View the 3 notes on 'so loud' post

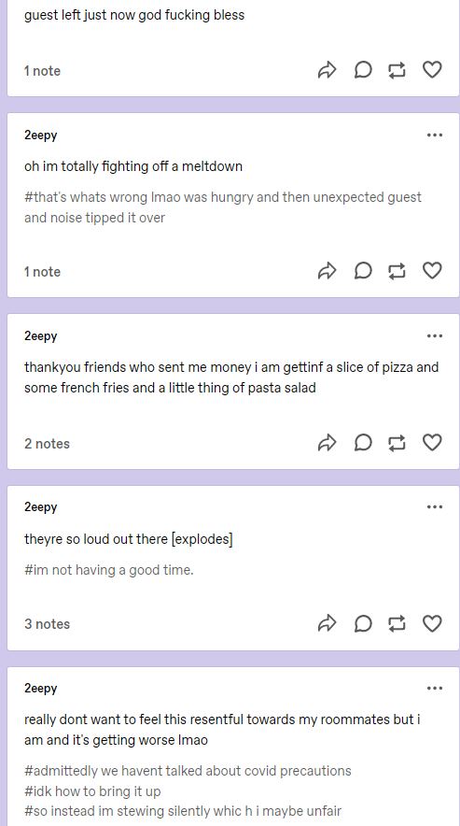point(47,624)
